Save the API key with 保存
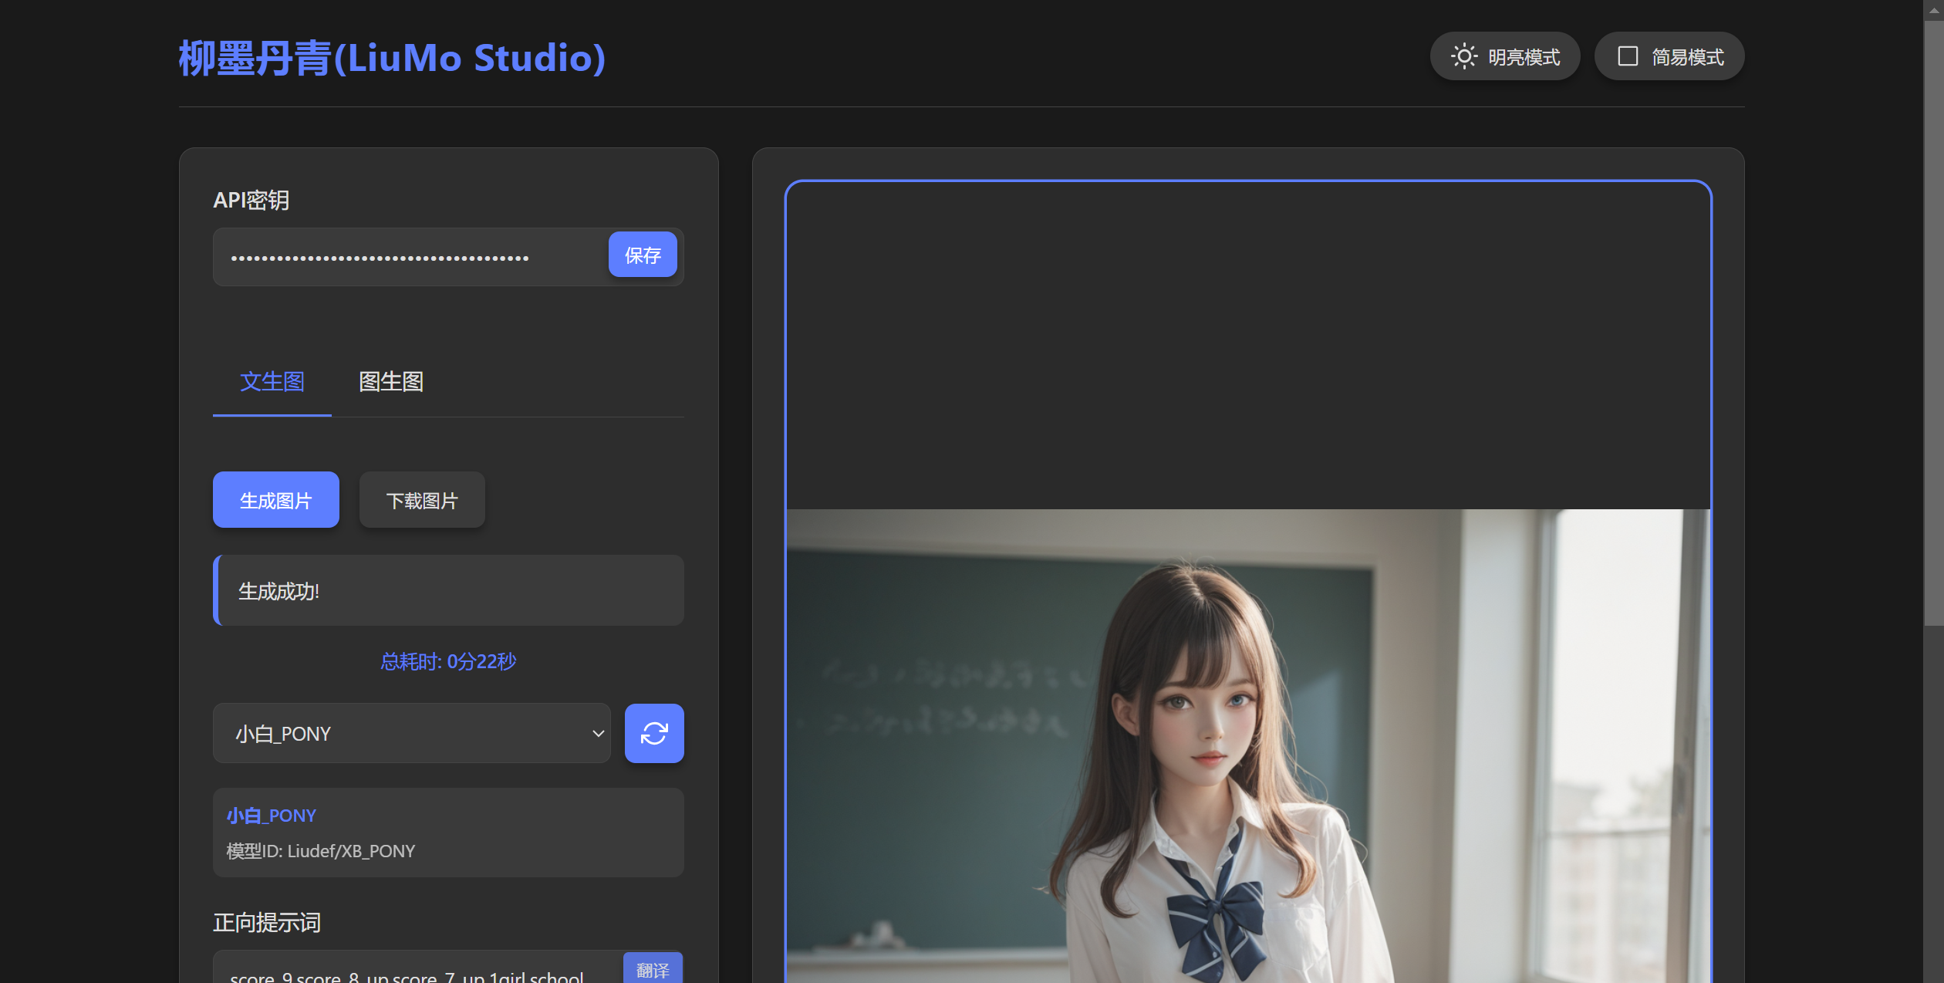The image size is (1944, 983). tap(642, 255)
